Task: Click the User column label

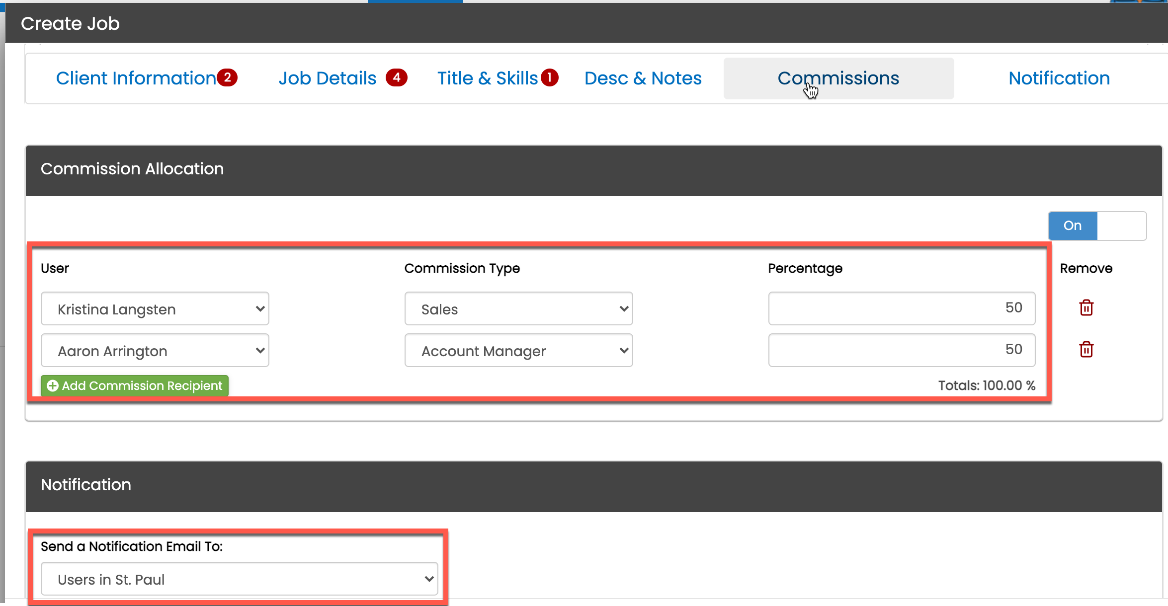Action: point(55,268)
